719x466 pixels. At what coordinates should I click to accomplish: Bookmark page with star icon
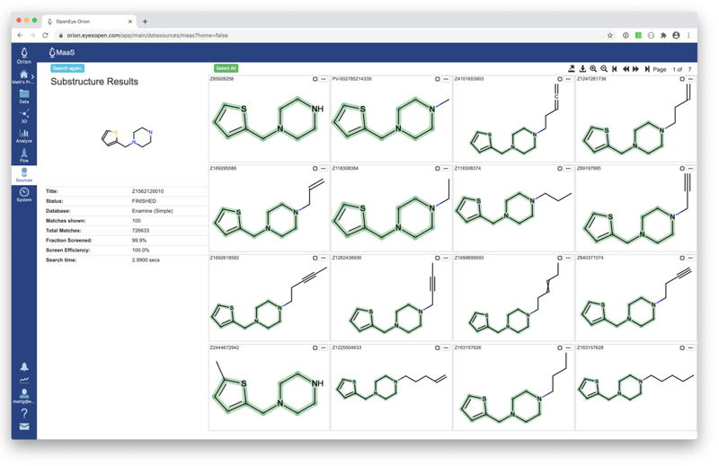pos(610,35)
